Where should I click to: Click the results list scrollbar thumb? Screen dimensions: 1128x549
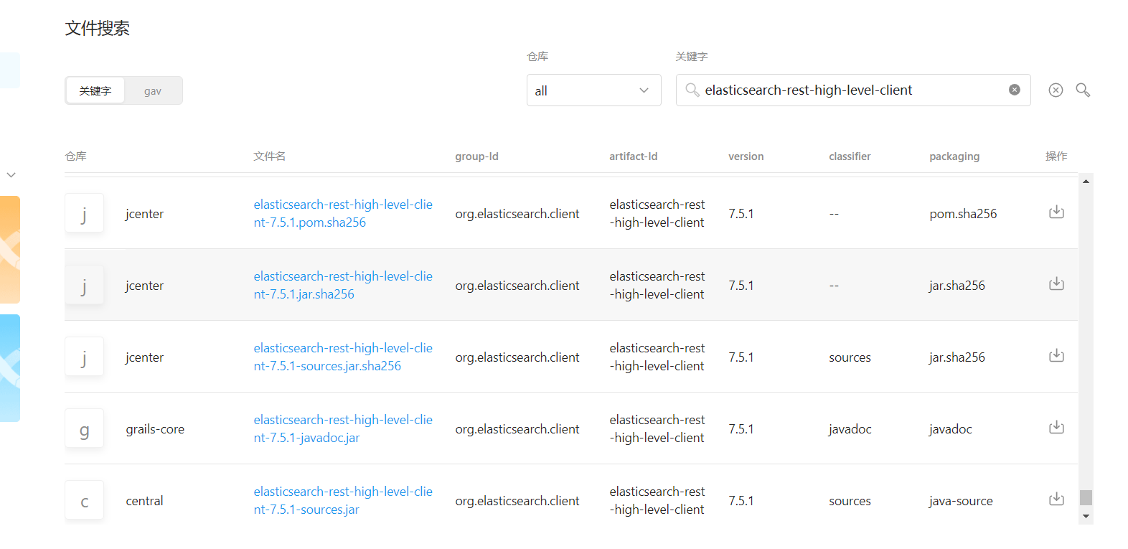click(x=1086, y=497)
